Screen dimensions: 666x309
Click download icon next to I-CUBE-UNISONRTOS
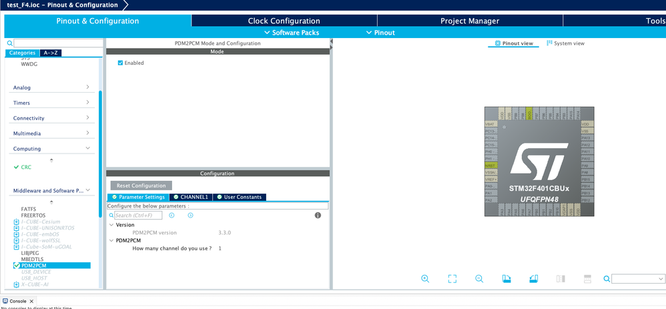click(x=16, y=228)
